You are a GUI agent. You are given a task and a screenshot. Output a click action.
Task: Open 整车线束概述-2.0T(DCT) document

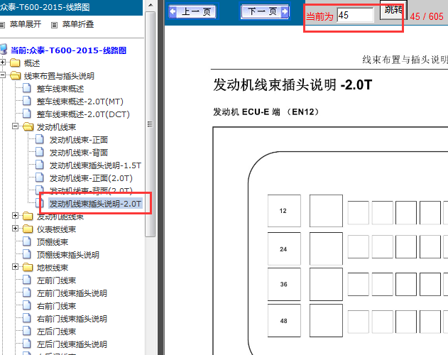[83, 114]
